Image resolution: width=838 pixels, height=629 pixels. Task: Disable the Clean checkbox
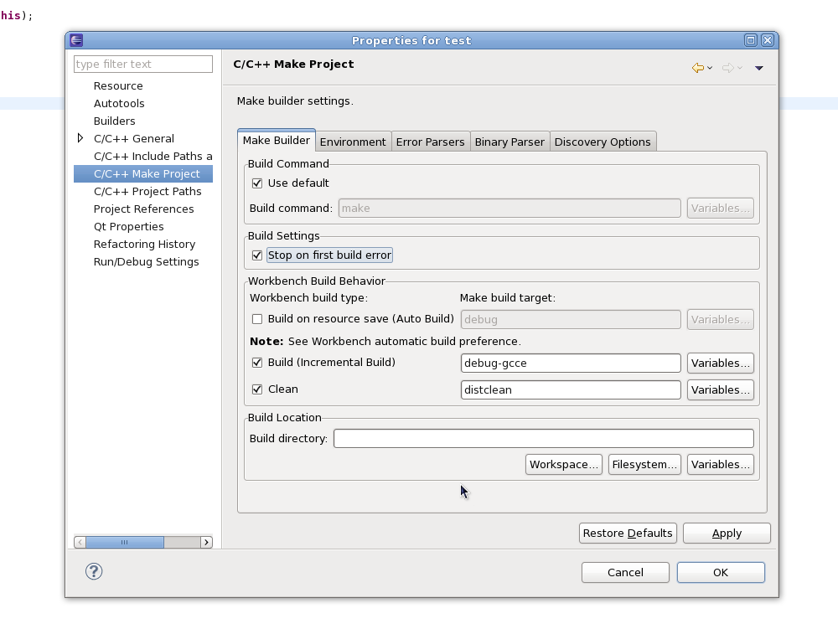point(257,389)
